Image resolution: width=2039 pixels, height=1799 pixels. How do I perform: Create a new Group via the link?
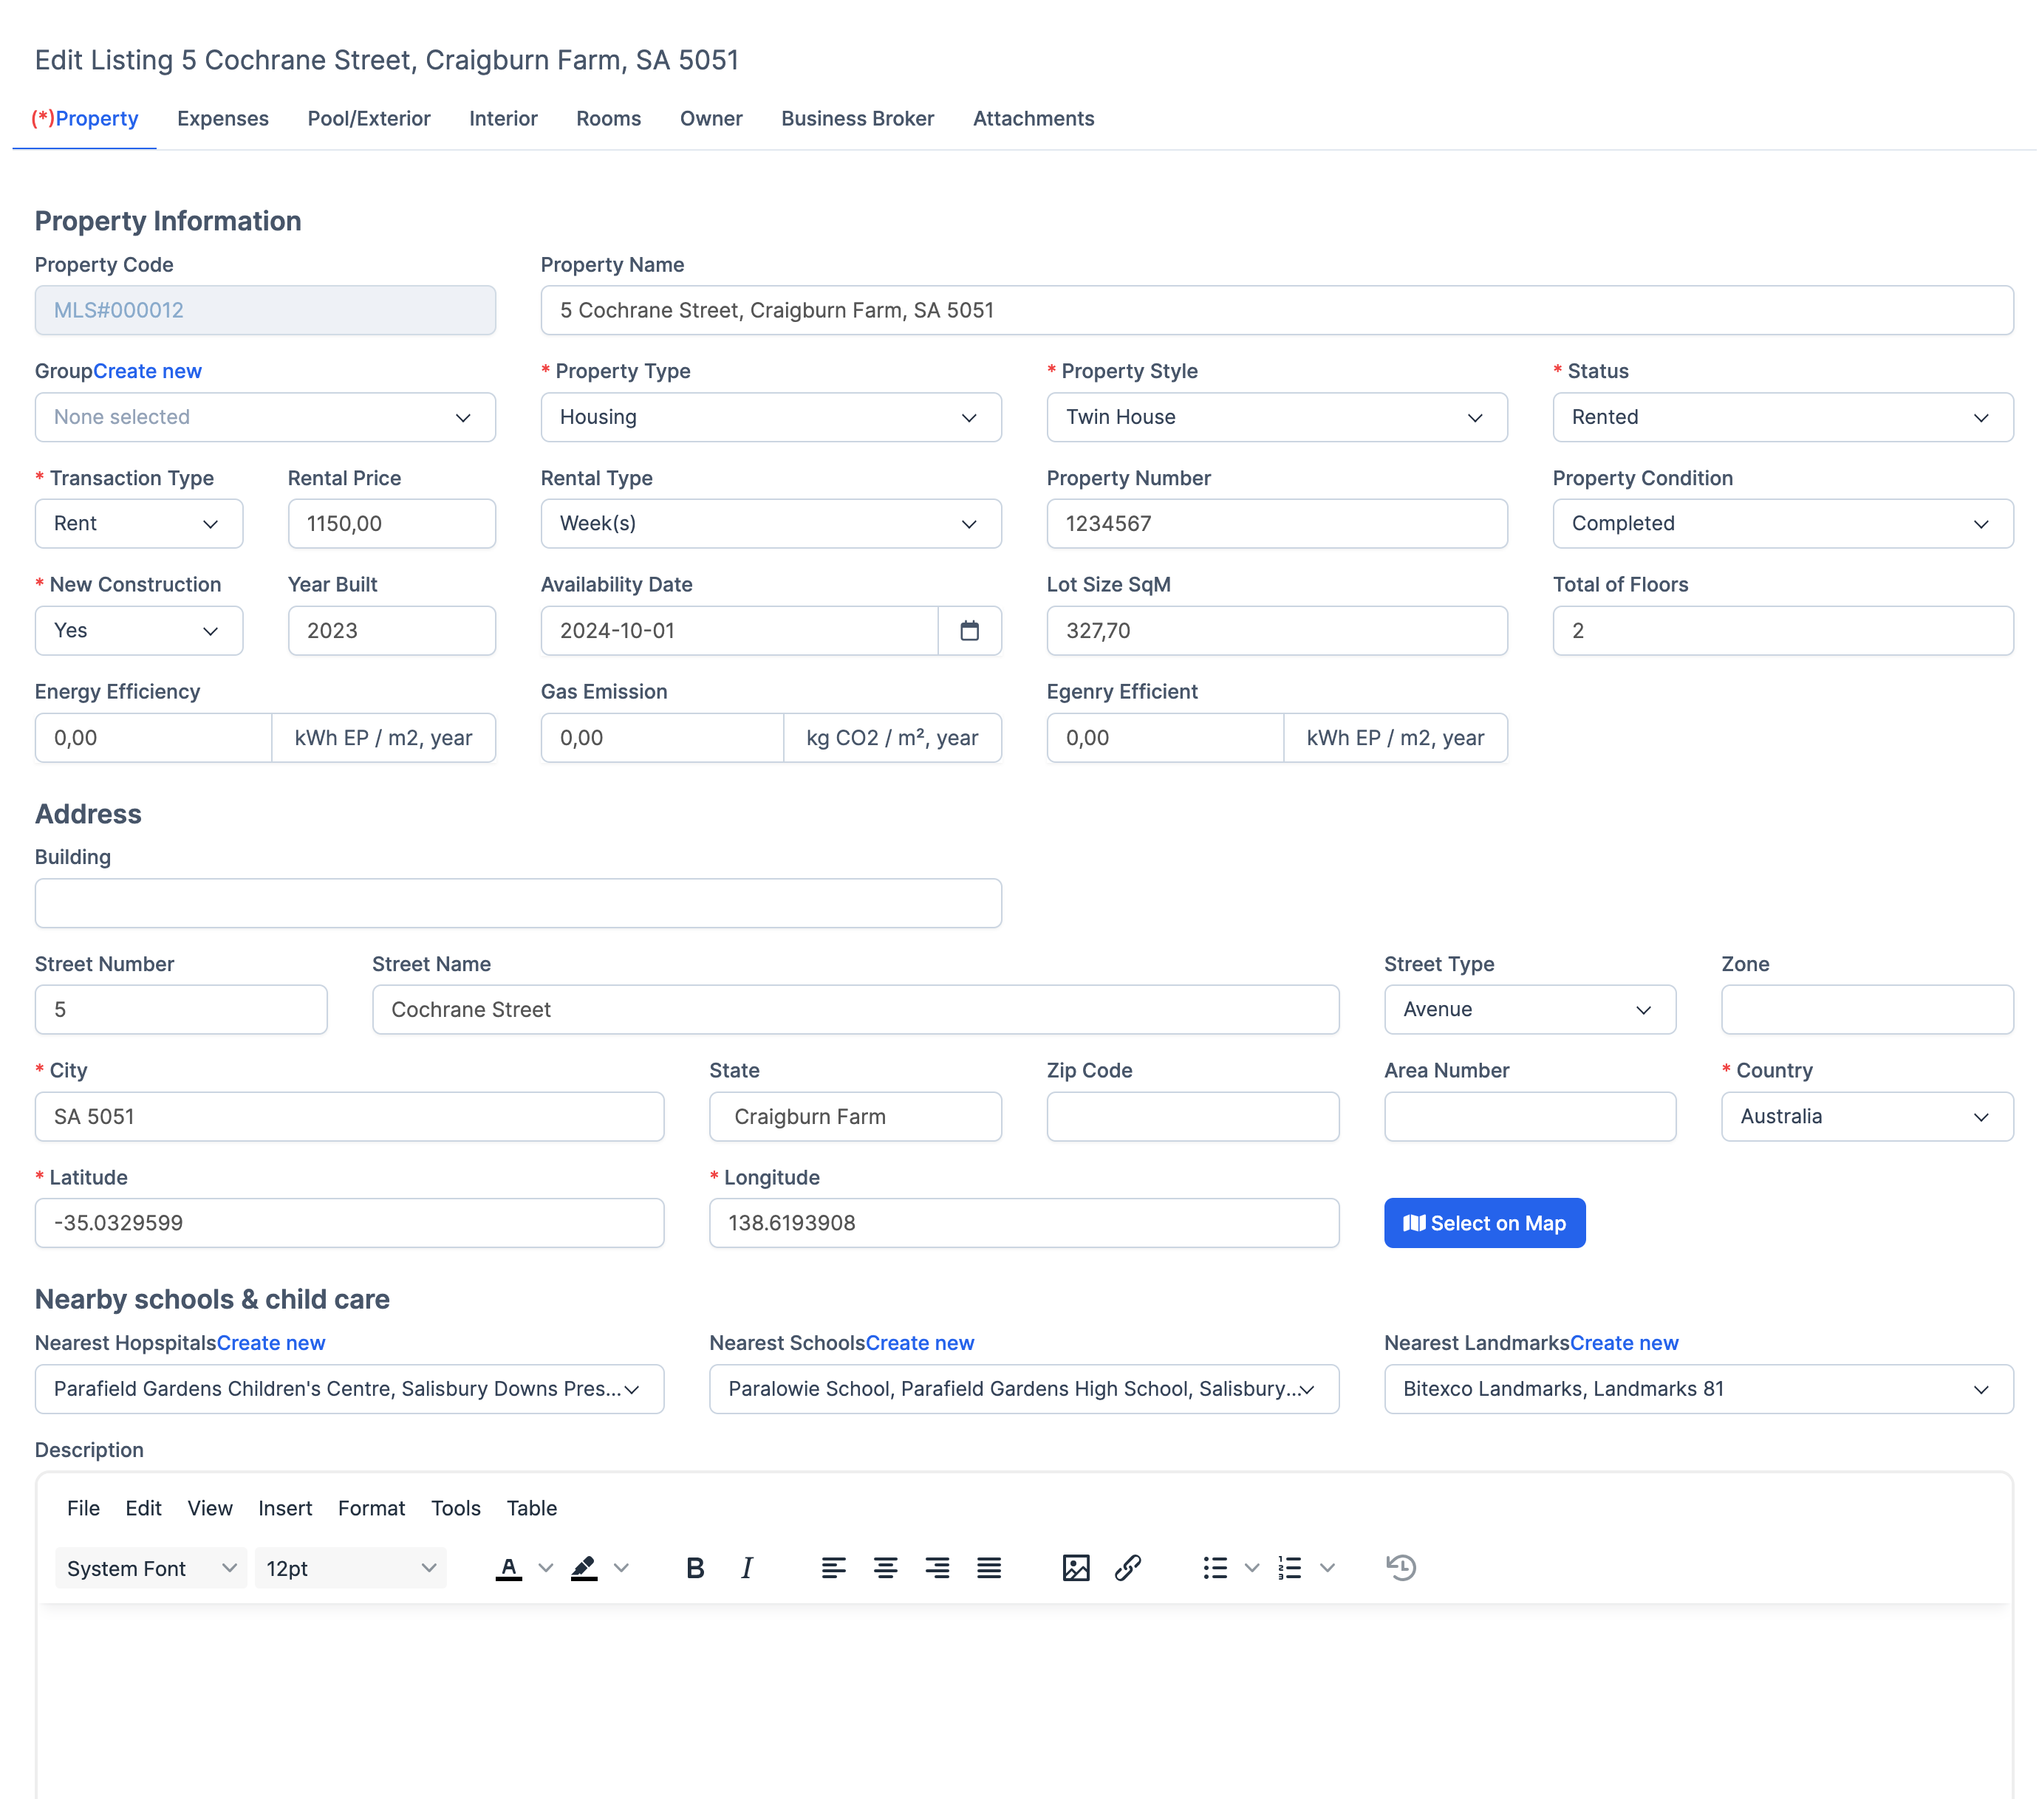tap(148, 370)
